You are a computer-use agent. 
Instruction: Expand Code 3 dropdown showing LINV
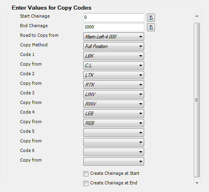pyautogui.click(x=114, y=94)
